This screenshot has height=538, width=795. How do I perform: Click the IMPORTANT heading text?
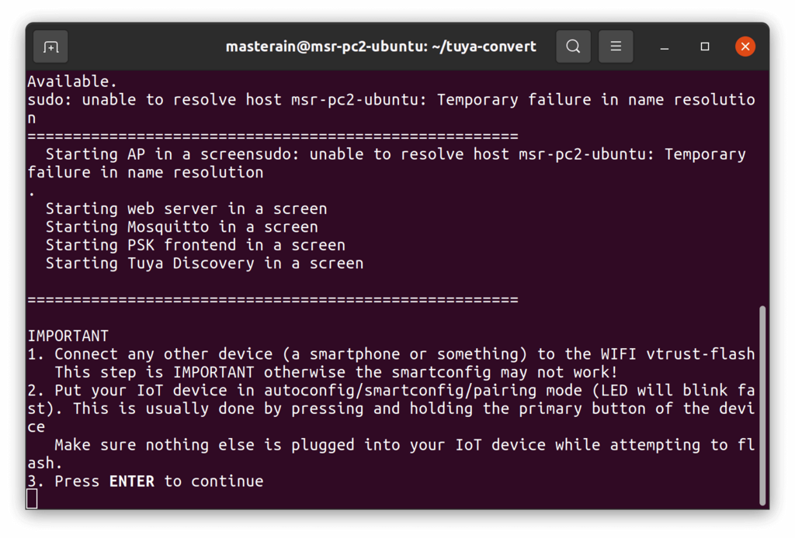pos(68,336)
